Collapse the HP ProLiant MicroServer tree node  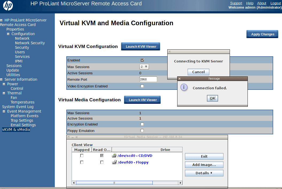coord(1,20)
